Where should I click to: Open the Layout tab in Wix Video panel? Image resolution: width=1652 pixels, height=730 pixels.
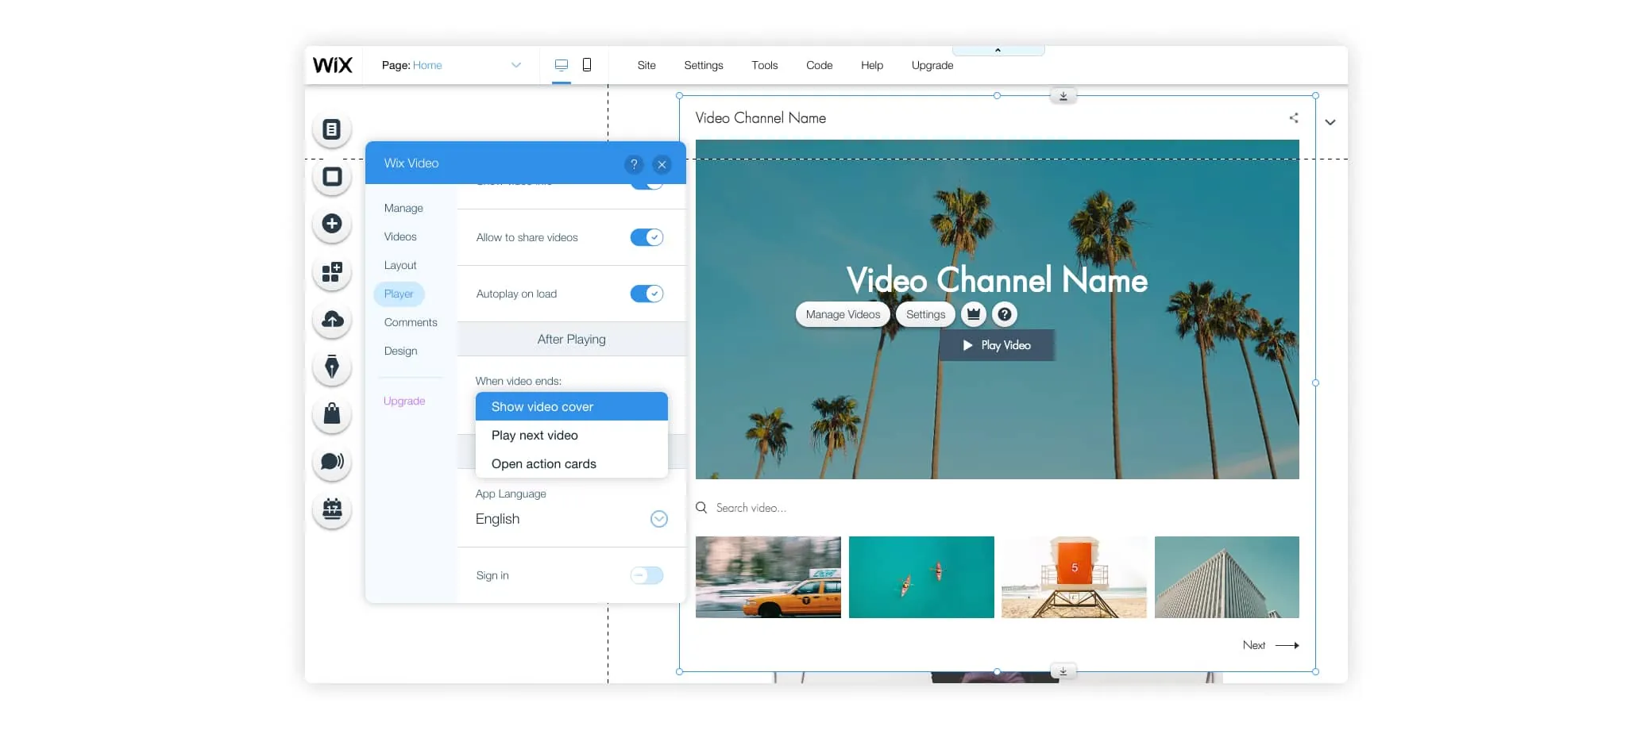400,265
